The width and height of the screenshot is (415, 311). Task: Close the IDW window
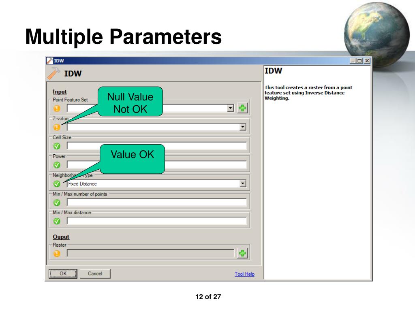(x=367, y=61)
